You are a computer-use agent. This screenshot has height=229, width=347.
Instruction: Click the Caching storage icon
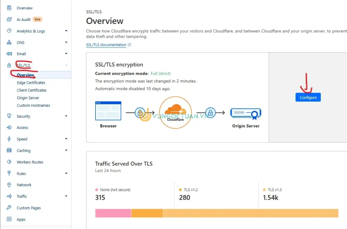coord(9,150)
